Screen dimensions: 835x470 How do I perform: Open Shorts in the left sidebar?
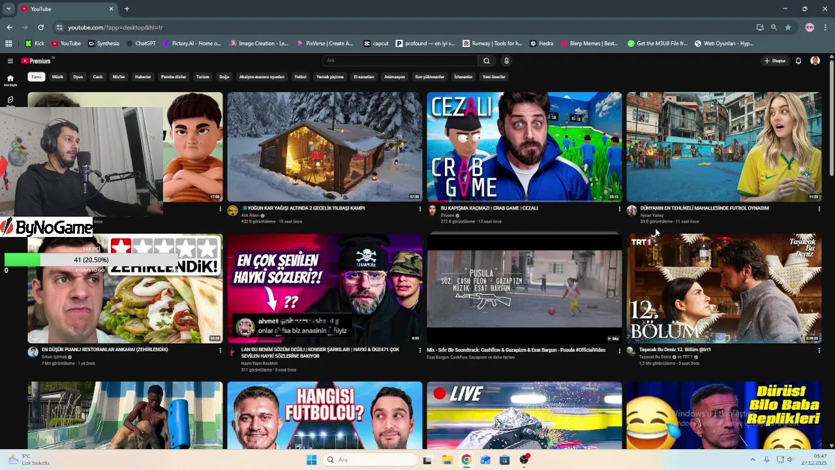(10, 101)
